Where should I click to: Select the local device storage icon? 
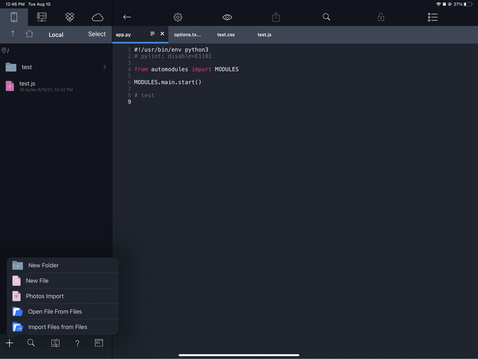(14, 17)
